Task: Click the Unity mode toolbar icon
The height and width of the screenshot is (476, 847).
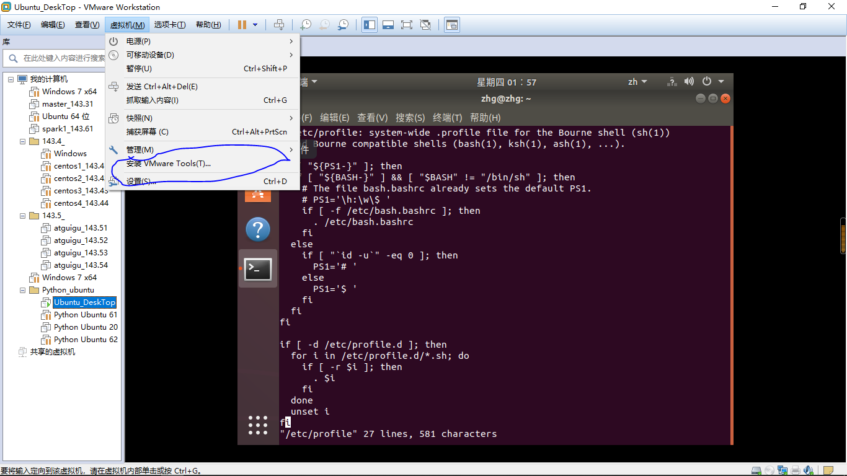Action: pos(425,25)
